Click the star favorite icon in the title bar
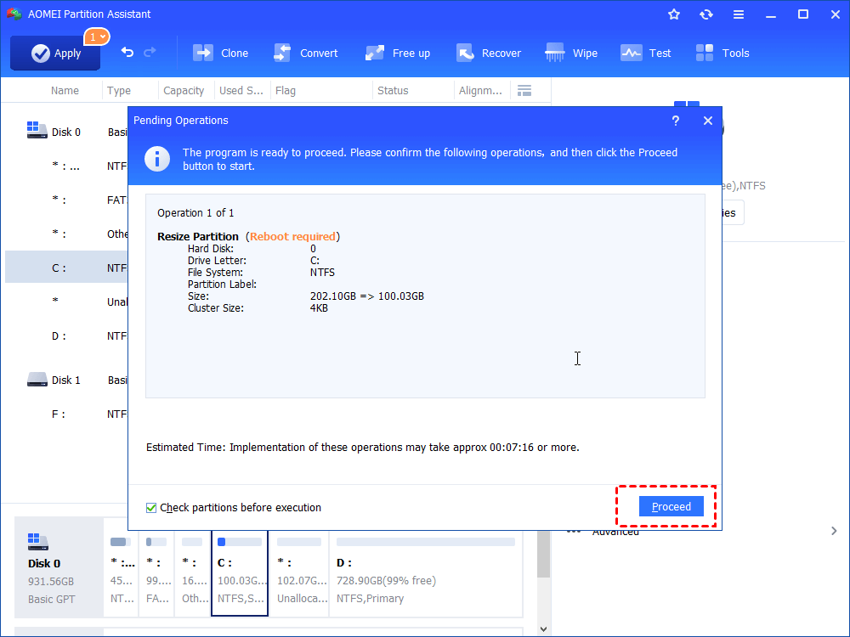850x637 pixels. (x=673, y=14)
